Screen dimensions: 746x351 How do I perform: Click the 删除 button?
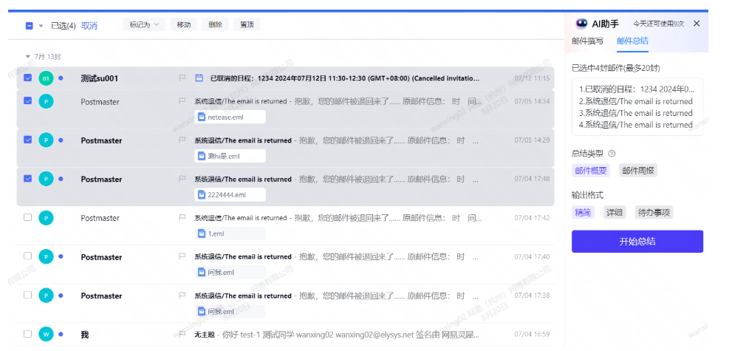pyautogui.click(x=215, y=25)
